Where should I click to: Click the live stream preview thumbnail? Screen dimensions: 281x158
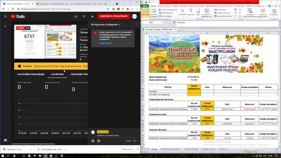click(x=45, y=42)
